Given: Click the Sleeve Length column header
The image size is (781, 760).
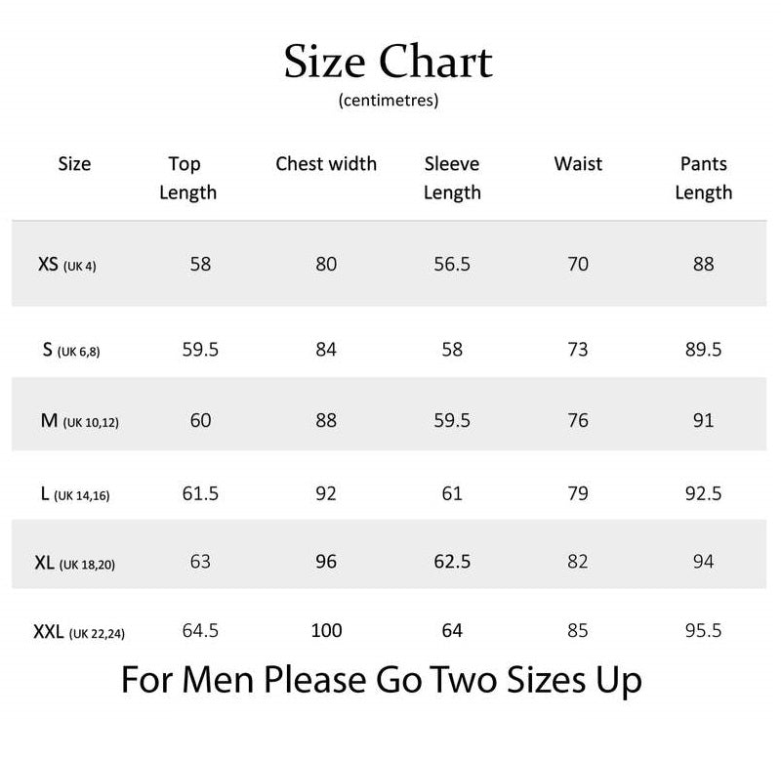Looking at the screenshot, I should 452,178.
